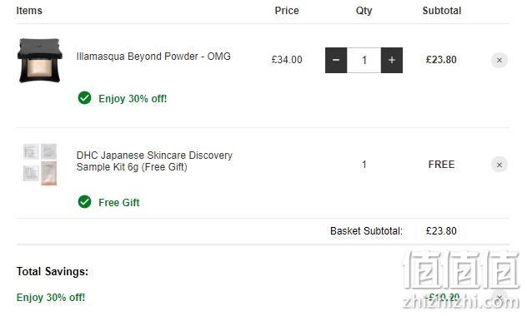Open Illamasqua Beyond Powder product thumbnail
527x316 pixels.
click(x=40, y=61)
